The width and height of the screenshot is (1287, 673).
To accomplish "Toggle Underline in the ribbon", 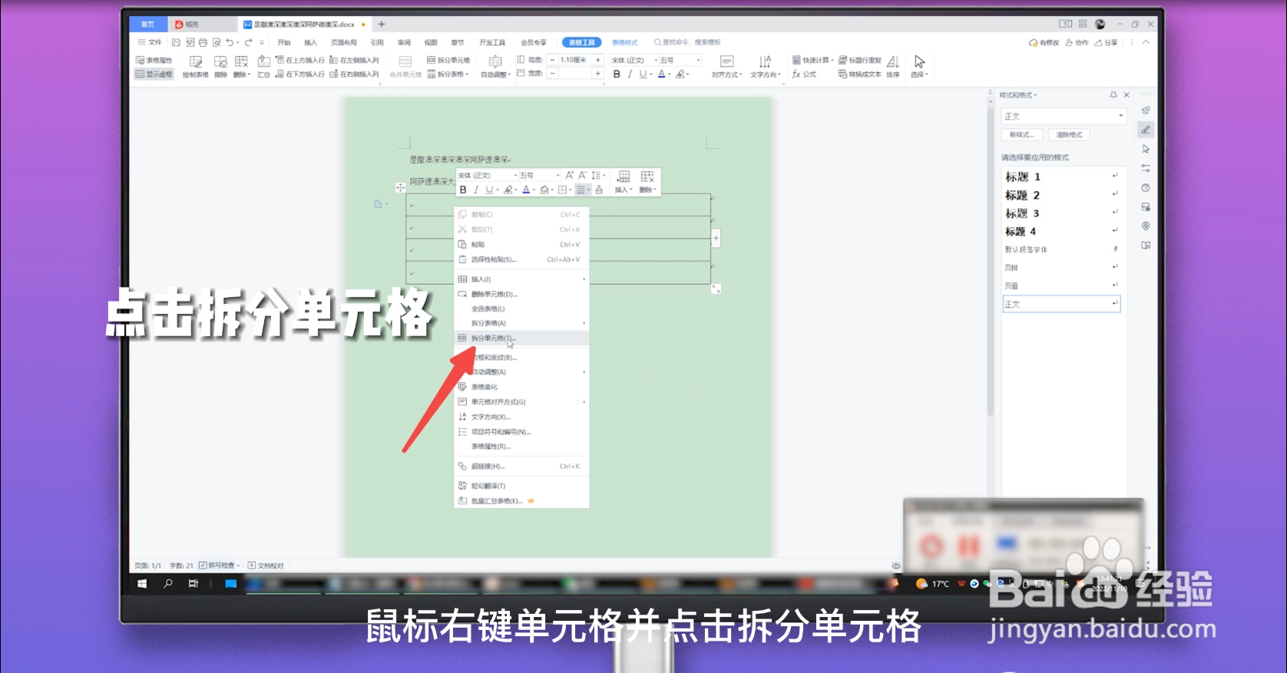I will coord(643,74).
